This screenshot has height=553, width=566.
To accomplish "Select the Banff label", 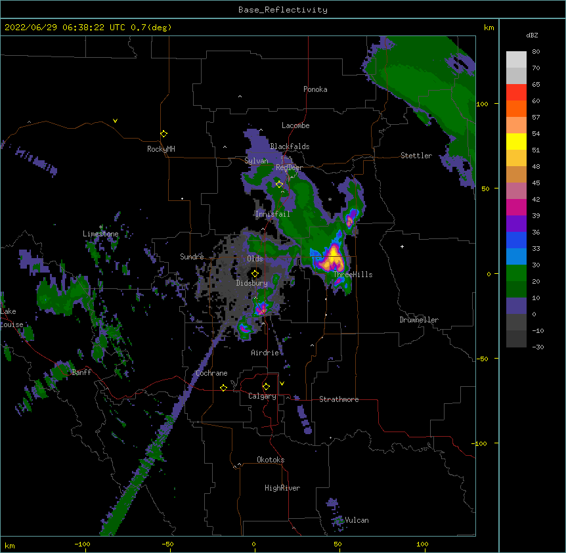I will coord(81,372).
